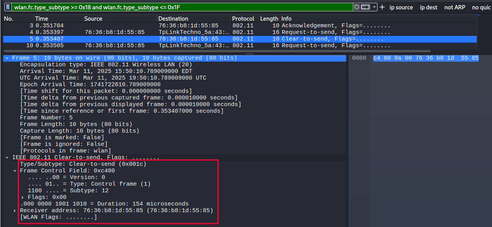Image resolution: width=492 pixels, height=227 pixels.
Task: Apply the 'ip dest' filter shortcut
Action: (x=428, y=7)
